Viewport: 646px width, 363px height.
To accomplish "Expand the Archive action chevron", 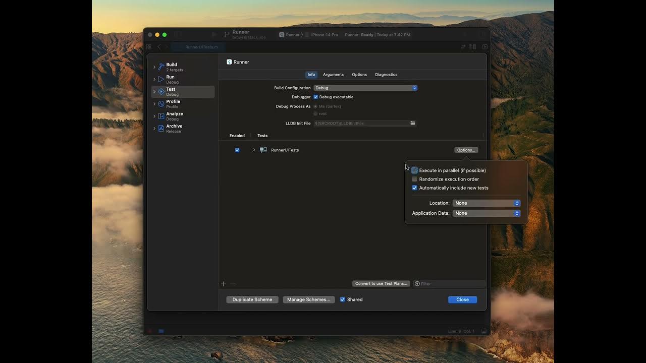I will click(154, 128).
